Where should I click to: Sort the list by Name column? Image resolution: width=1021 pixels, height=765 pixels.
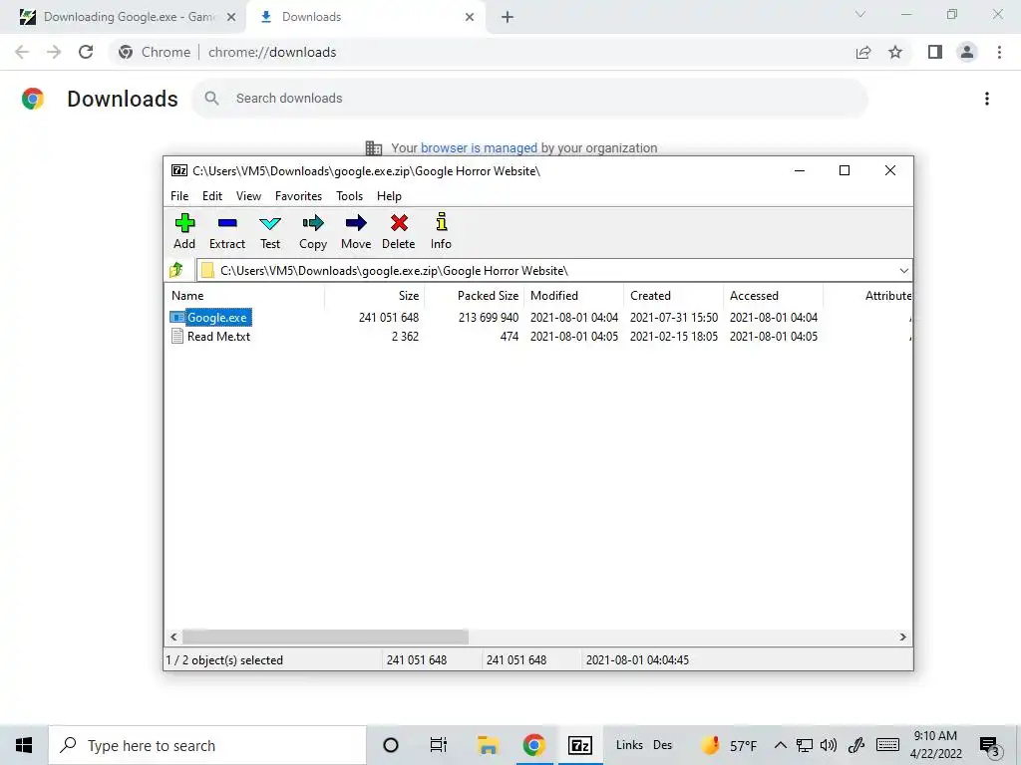245,295
